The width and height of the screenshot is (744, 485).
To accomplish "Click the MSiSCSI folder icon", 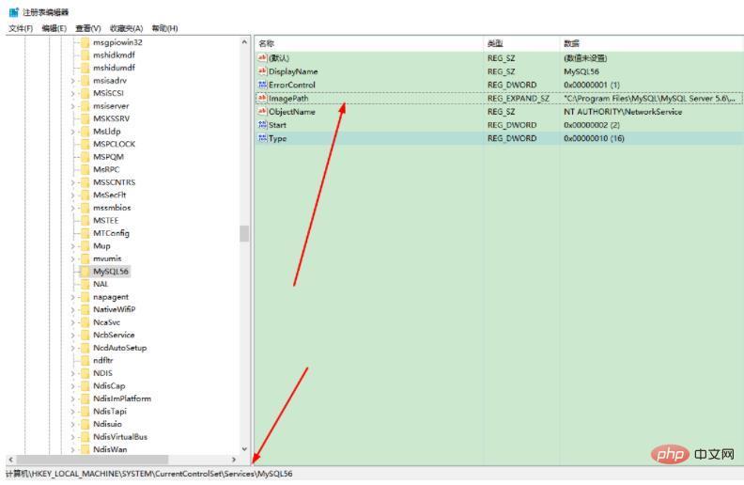I will coord(85,93).
